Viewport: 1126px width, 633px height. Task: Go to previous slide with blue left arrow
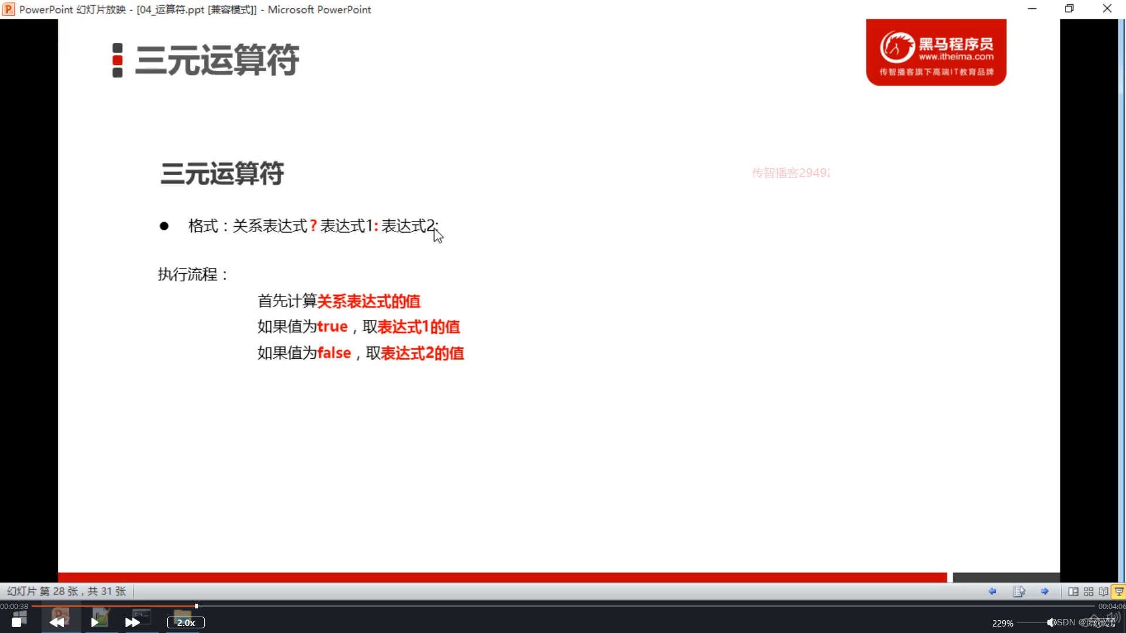[x=992, y=591]
